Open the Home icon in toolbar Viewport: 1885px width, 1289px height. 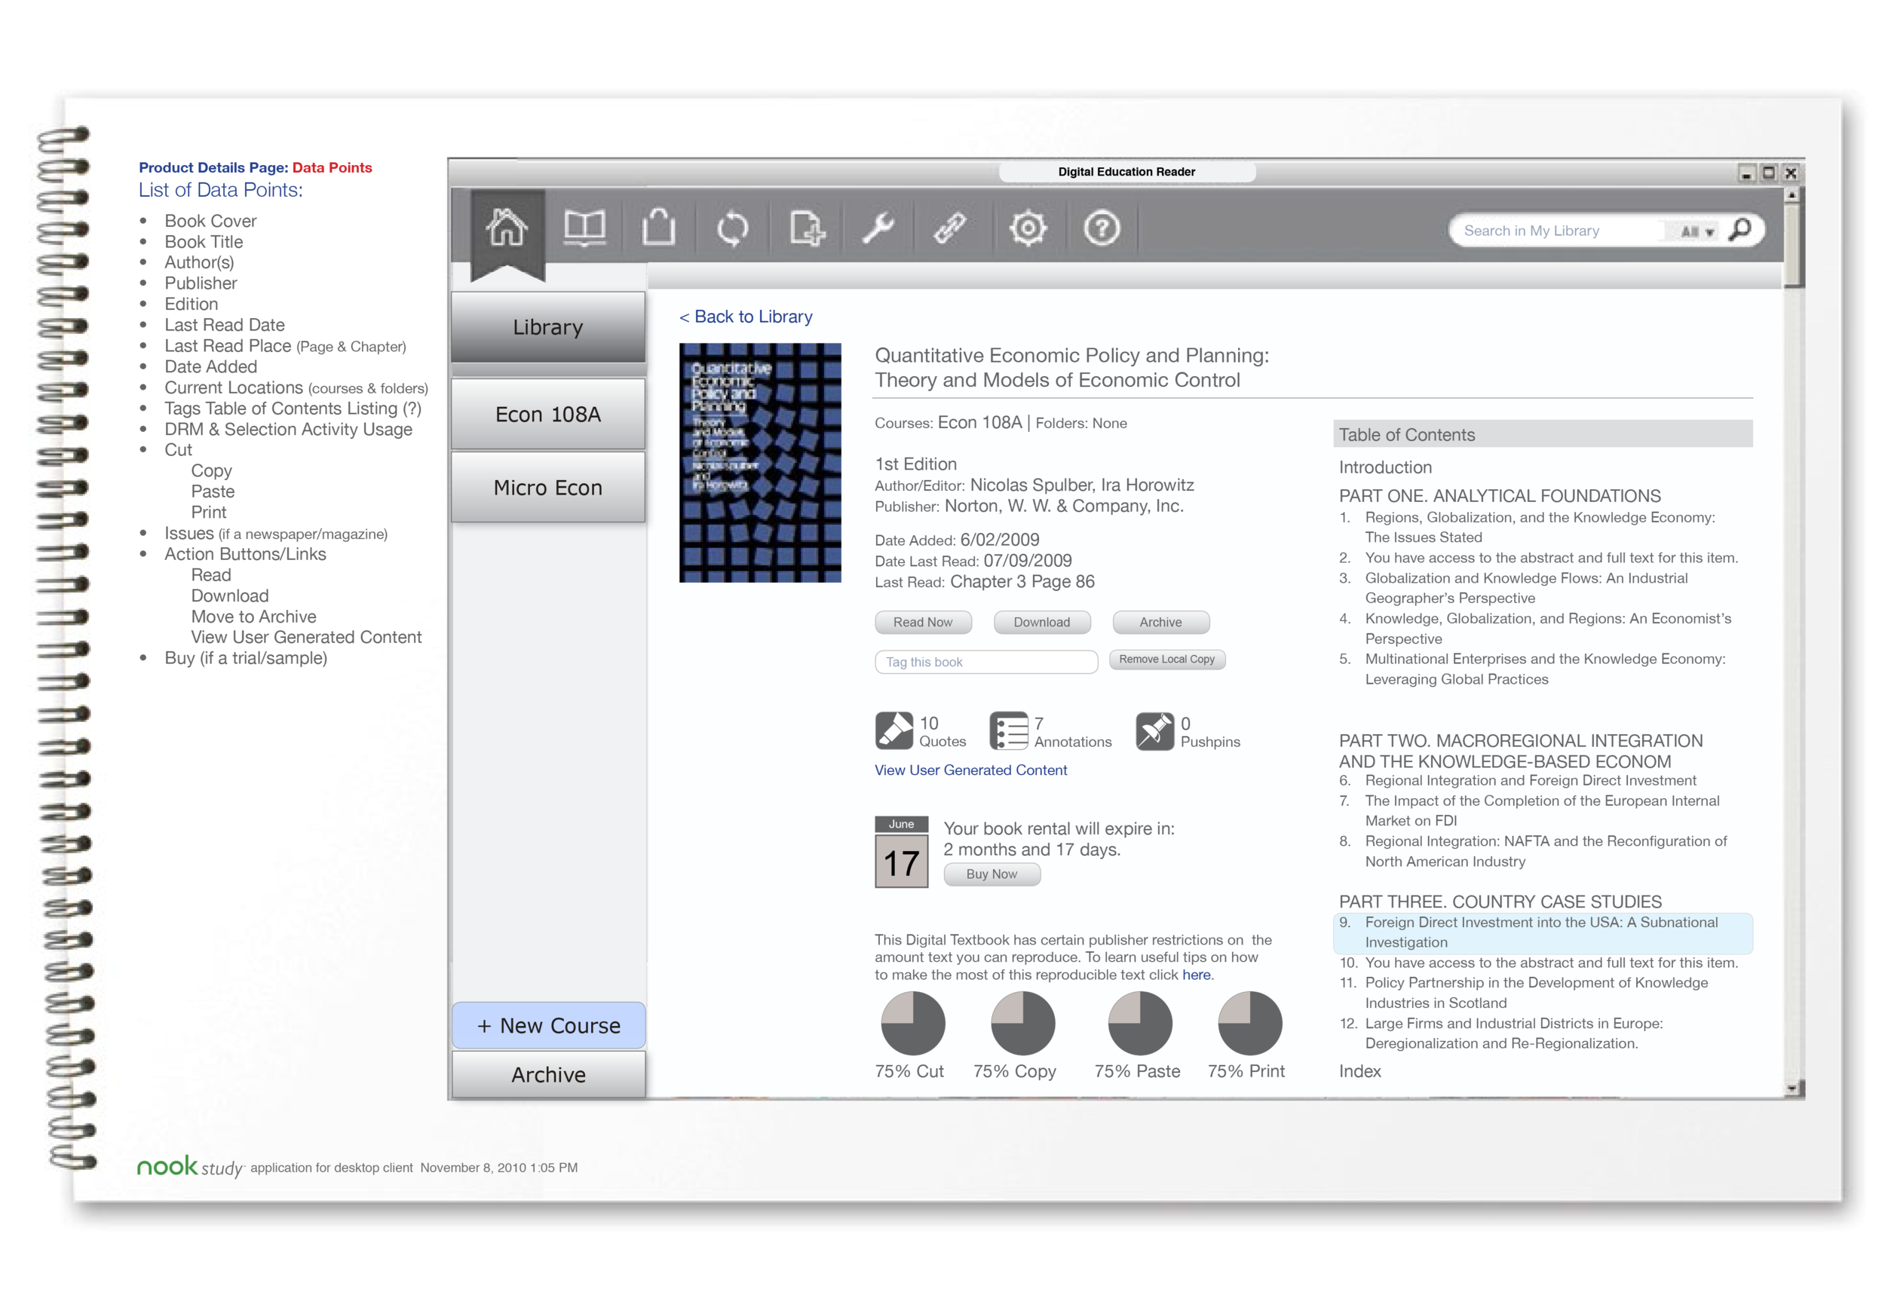507,228
